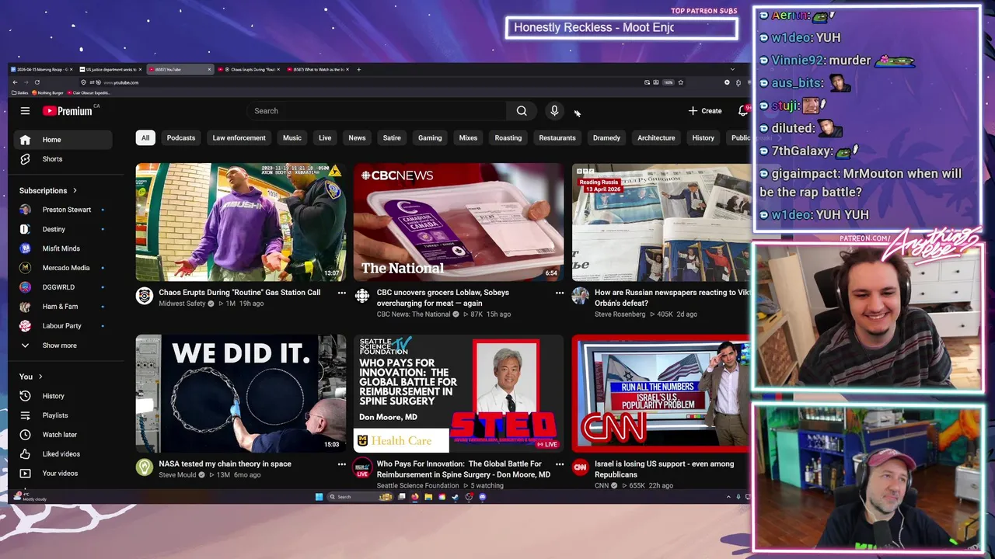This screenshot has width=995, height=559.
Task: Open a new browser tab
Action: [358, 69]
